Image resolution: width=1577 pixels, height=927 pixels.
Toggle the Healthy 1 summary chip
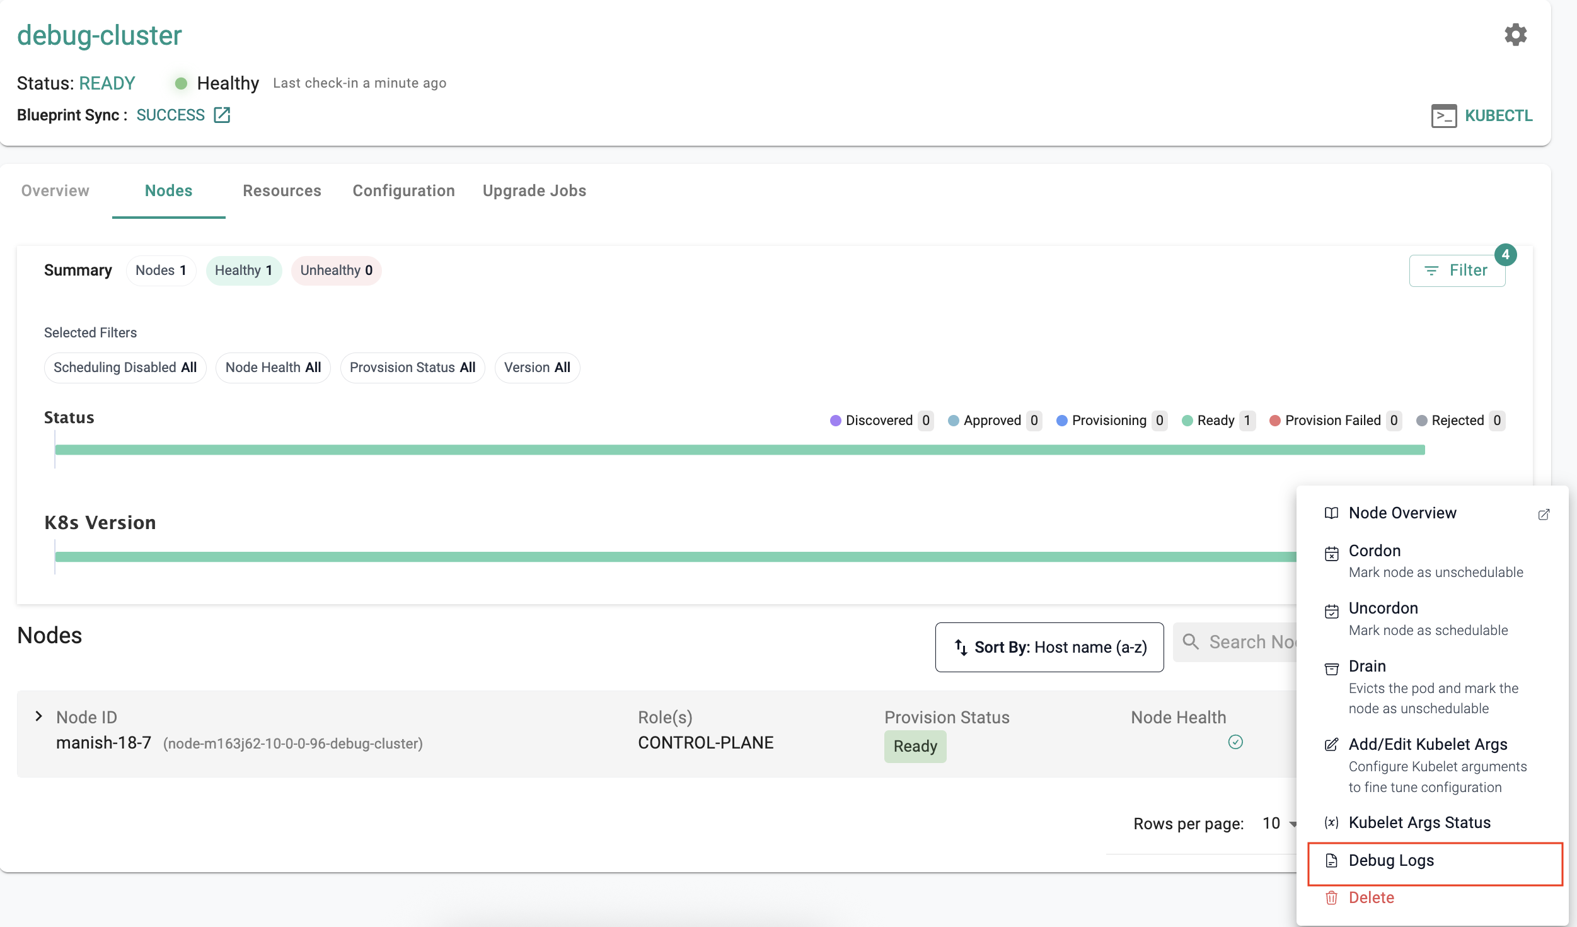coord(243,271)
